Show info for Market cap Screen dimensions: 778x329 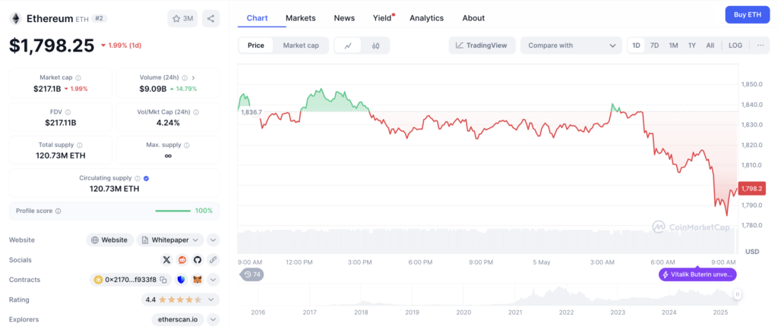click(x=78, y=77)
